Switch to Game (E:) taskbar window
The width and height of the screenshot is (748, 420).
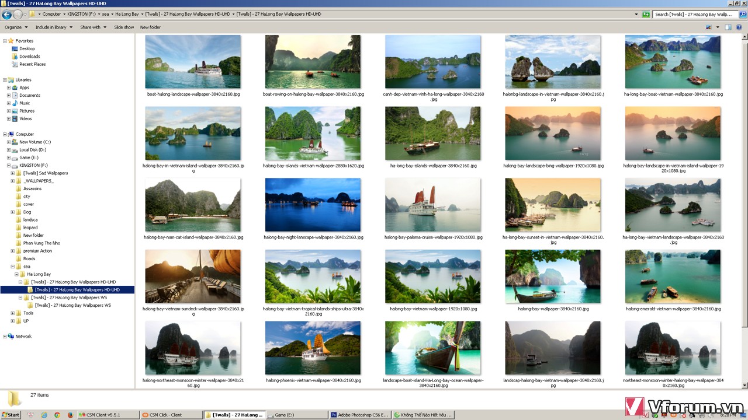click(x=297, y=415)
